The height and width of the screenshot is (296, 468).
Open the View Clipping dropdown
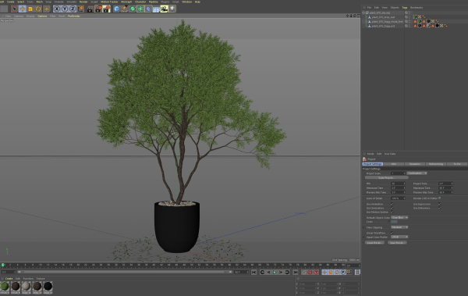pyautogui.click(x=399, y=227)
